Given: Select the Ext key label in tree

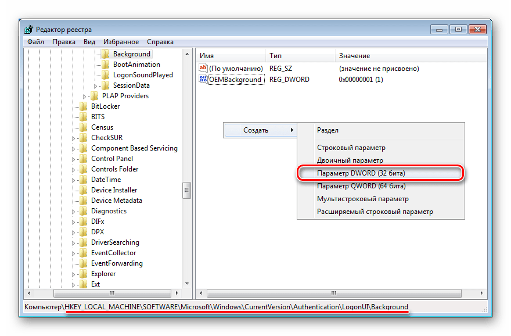Looking at the screenshot, I should click(95, 284).
